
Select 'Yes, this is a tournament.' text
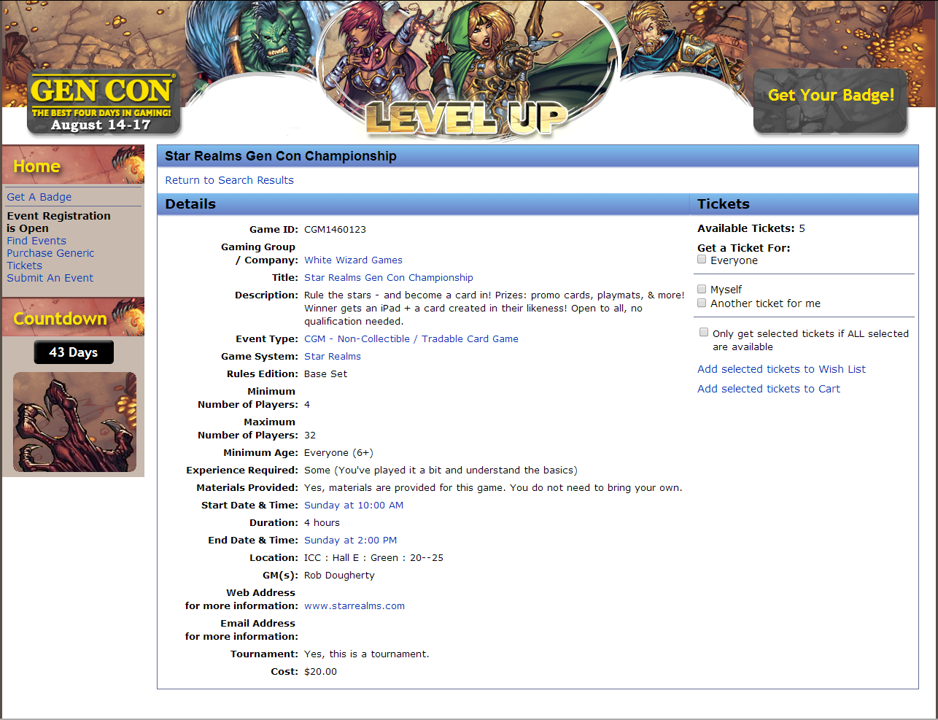(x=366, y=654)
